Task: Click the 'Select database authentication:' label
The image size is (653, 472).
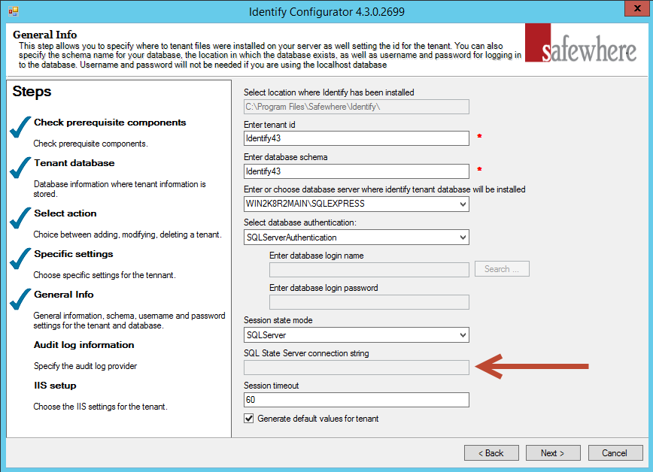Action: tap(300, 222)
